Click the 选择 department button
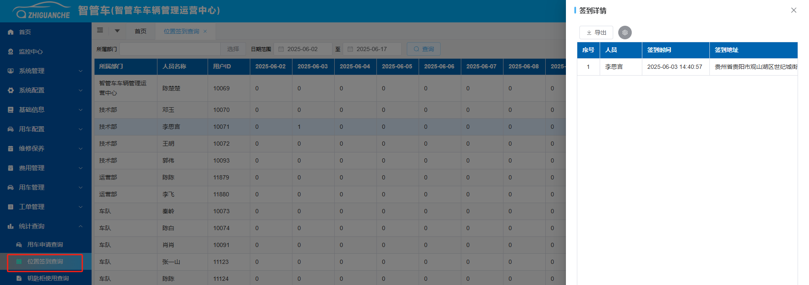The height and width of the screenshot is (285, 809). (x=233, y=49)
